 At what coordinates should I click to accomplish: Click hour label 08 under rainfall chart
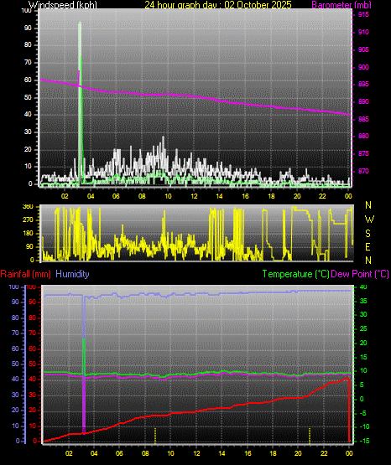point(145,453)
